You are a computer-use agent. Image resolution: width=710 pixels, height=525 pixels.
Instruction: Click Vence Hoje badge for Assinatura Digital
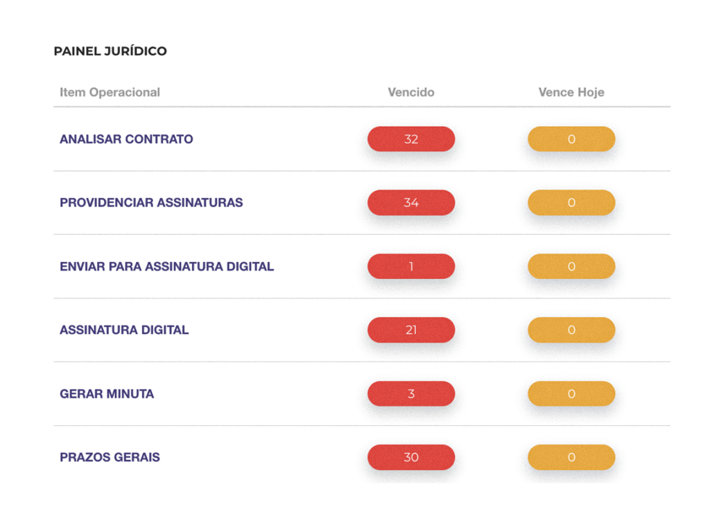[571, 330]
